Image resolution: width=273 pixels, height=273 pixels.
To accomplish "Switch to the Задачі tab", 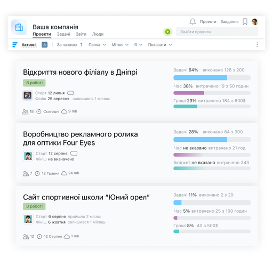I will (x=63, y=34).
